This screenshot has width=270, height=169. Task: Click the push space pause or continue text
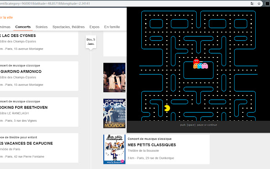pos(198,125)
